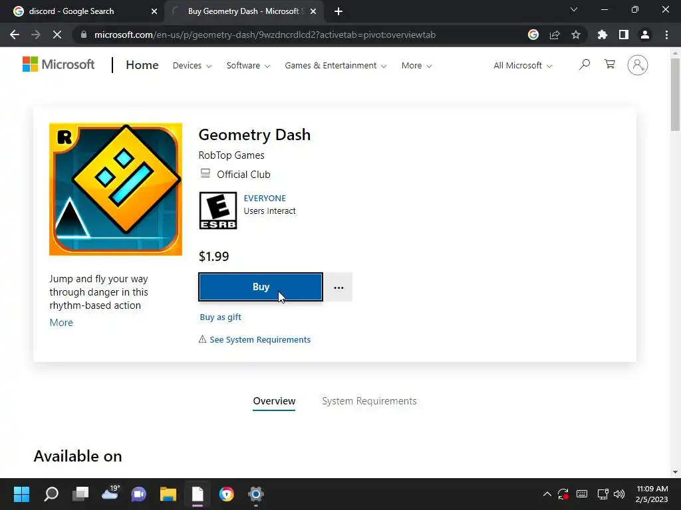
Task: Open the clock showing 11:09 AM
Action: coord(652,494)
